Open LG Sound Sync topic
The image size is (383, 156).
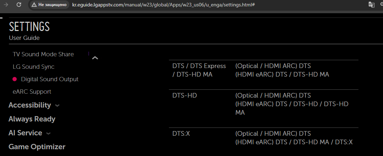click(33, 67)
